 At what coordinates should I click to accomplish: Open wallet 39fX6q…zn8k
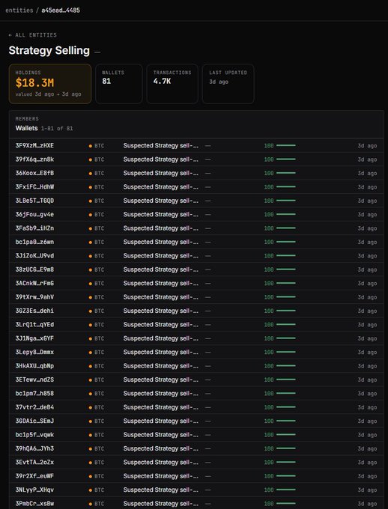click(34, 159)
